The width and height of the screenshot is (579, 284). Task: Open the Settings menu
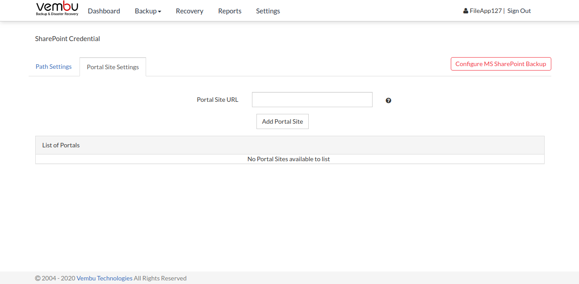[x=268, y=11]
